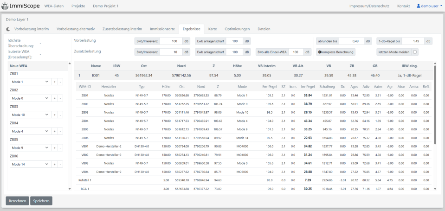Open the Dateien tab

coord(264,29)
